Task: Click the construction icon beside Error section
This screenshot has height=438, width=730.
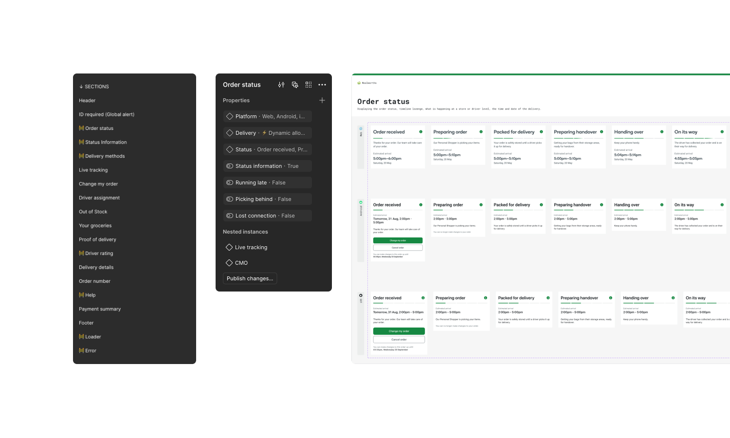Action: click(81, 350)
